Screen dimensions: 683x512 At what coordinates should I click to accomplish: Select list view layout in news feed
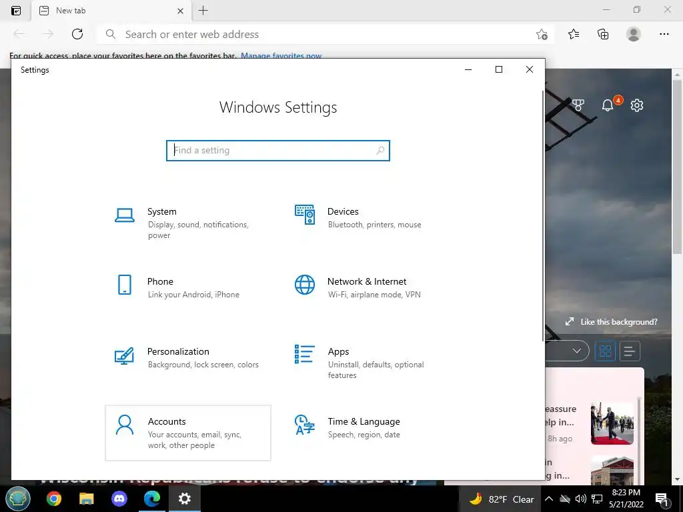pos(630,351)
